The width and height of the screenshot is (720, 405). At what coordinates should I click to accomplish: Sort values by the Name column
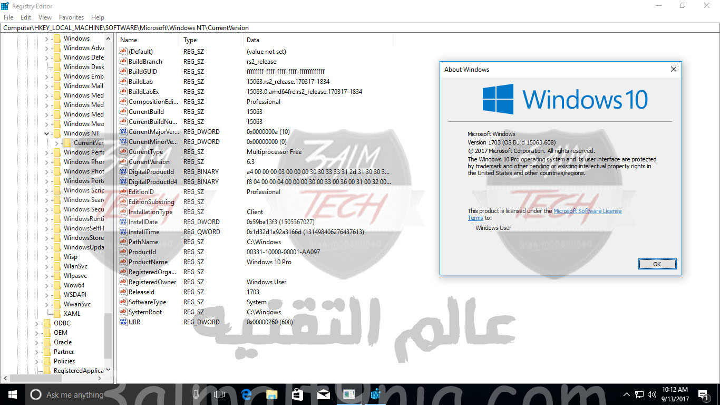point(149,40)
